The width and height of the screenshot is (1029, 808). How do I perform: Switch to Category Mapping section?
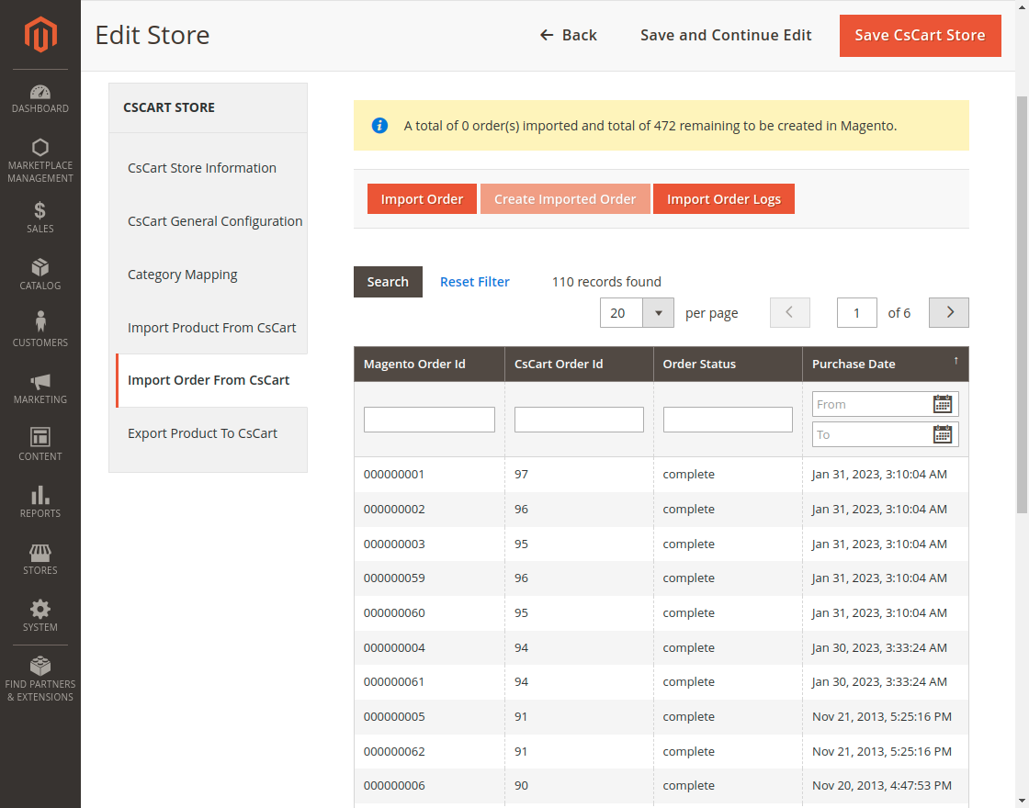182,274
